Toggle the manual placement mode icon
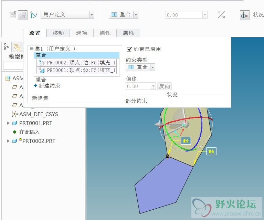Screen dimensions: 264x220 pyautogui.click(x=23, y=15)
